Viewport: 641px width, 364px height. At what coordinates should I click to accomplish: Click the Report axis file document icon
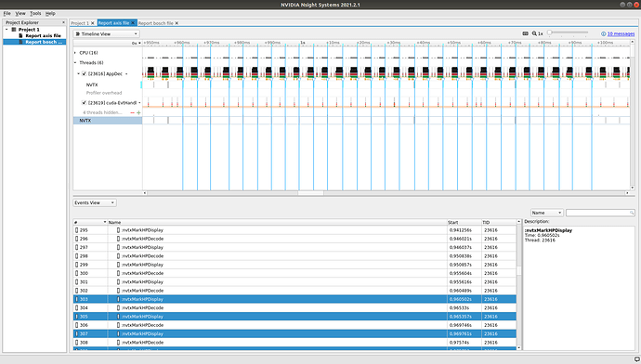click(20, 36)
